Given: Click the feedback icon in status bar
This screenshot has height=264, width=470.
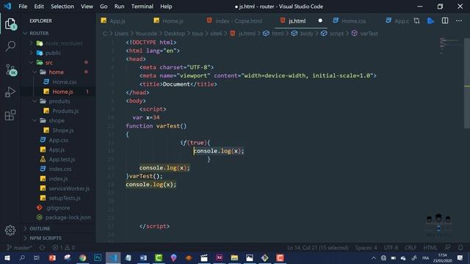Looking at the screenshot, I should tap(447, 248).
